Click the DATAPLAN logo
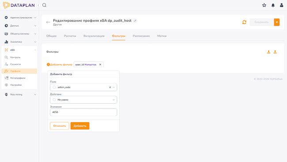Image resolution: width=287 pixels, height=162 pixels. coord(19,5)
